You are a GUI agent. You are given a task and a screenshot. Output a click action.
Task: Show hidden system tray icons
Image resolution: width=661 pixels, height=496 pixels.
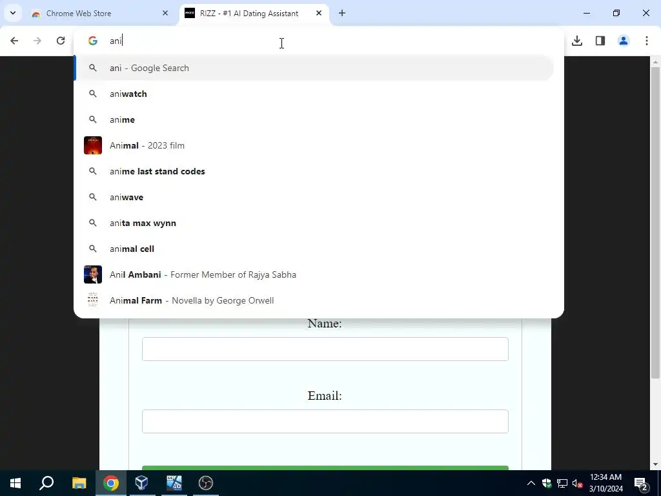531,483
